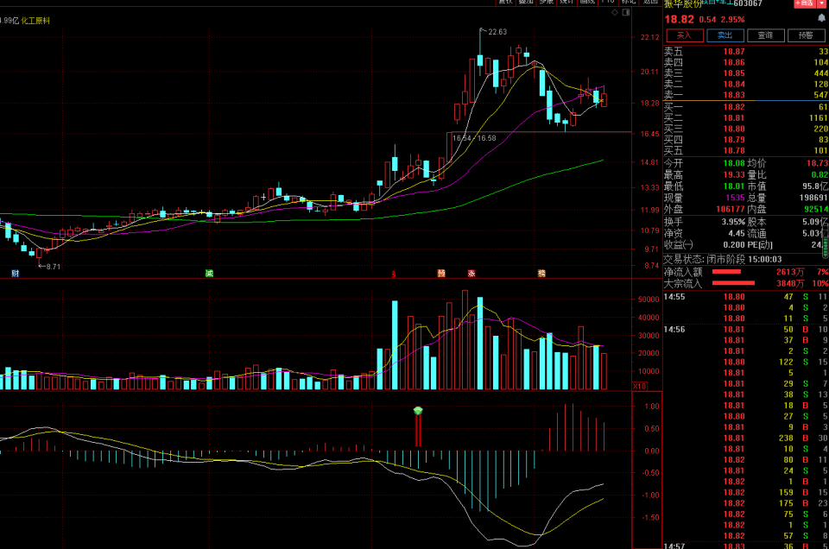Click the 净流入额 red bar
Viewport: 829px width, 549px height.
[x=726, y=272]
